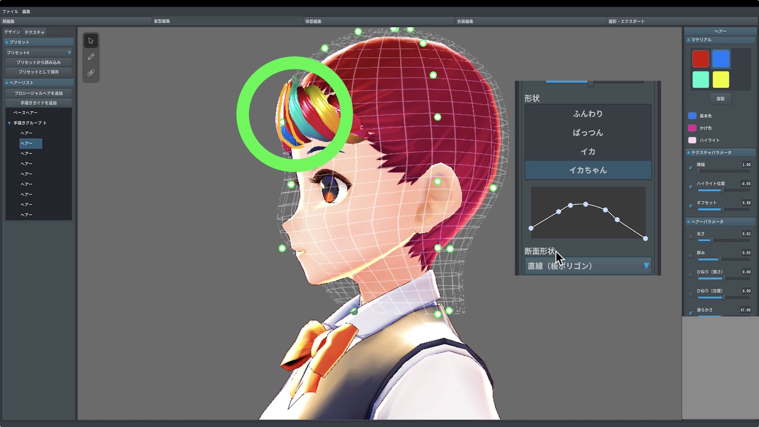
Task: Switch to the 顔編集 tab
Action: point(77,21)
